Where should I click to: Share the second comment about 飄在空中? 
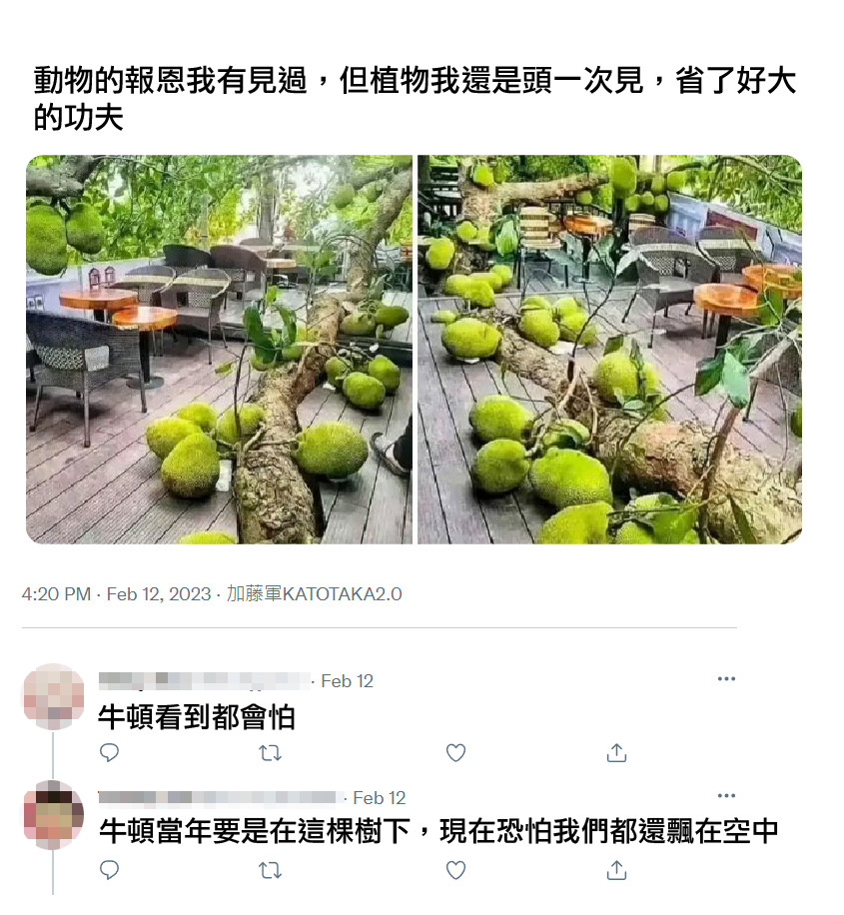point(616,870)
